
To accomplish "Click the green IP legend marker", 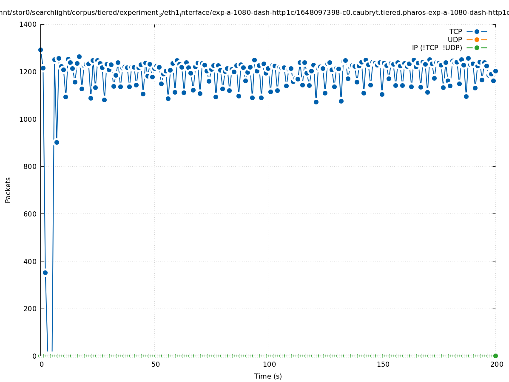I will tap(477, 48).
